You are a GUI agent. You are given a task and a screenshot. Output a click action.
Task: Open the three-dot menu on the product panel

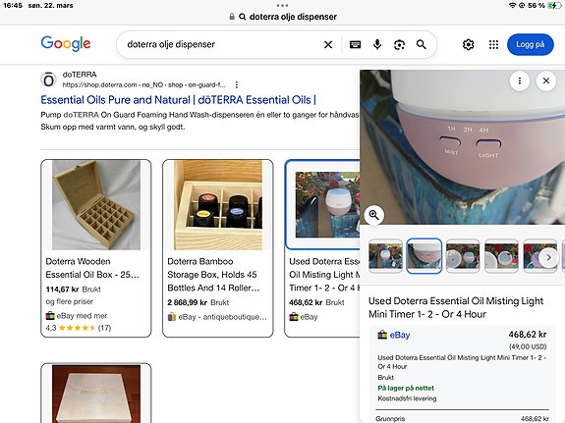coord(520,80)
